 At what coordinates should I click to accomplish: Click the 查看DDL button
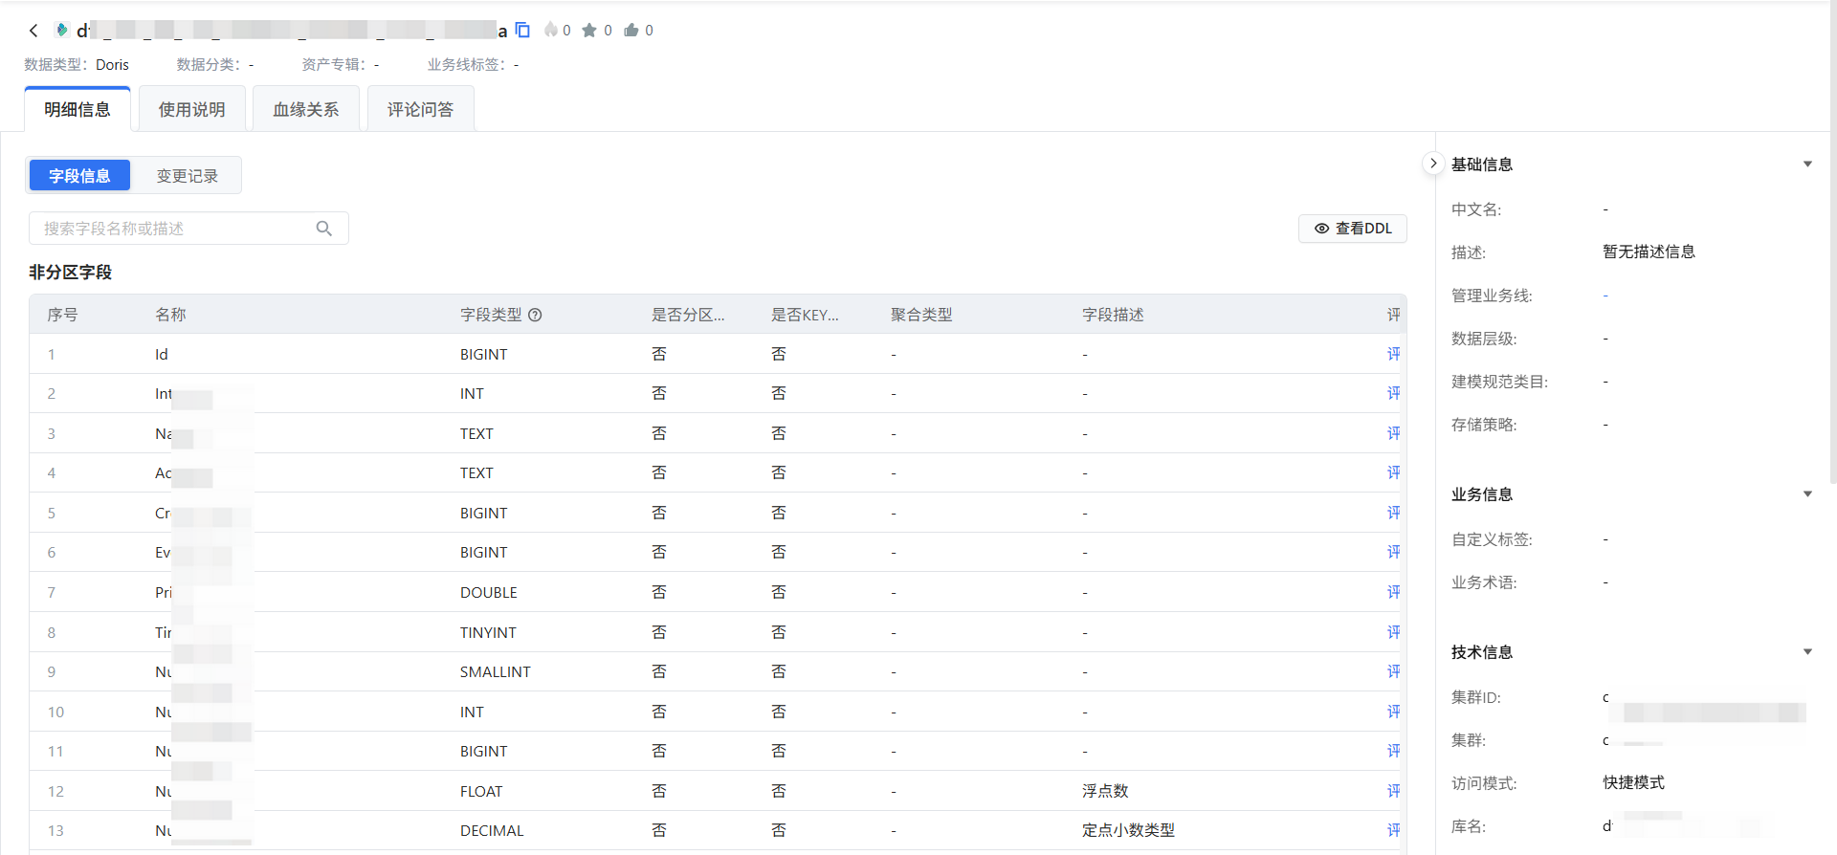[x=1352, y=229]
